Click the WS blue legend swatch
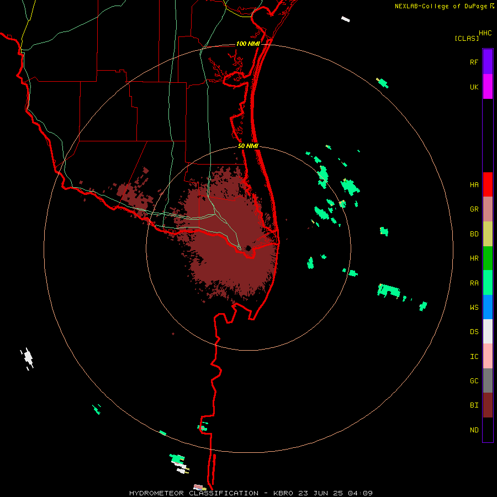The width and height of the screenshot is (497, 497). click(488, 307)
